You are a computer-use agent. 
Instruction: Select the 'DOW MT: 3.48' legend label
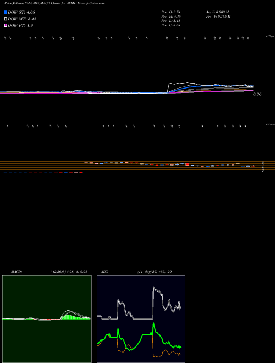pyautogui.click(x=22, y=19)
